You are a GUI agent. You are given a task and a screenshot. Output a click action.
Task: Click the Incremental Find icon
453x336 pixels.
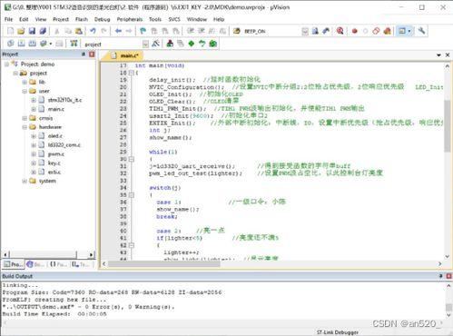[326, 31]
